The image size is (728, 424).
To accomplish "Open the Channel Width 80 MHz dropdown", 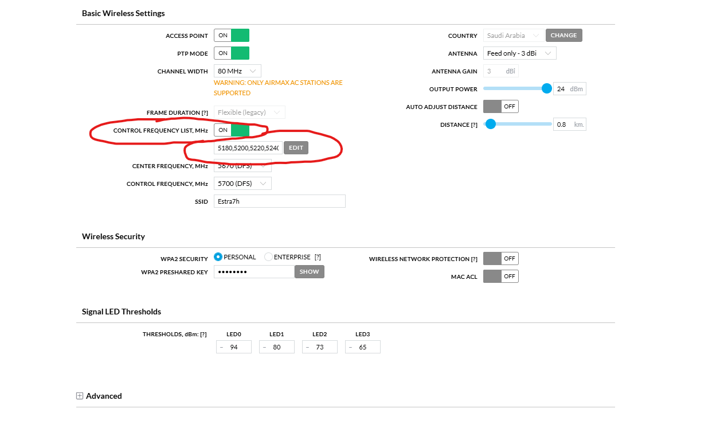I will coord(237,71).
